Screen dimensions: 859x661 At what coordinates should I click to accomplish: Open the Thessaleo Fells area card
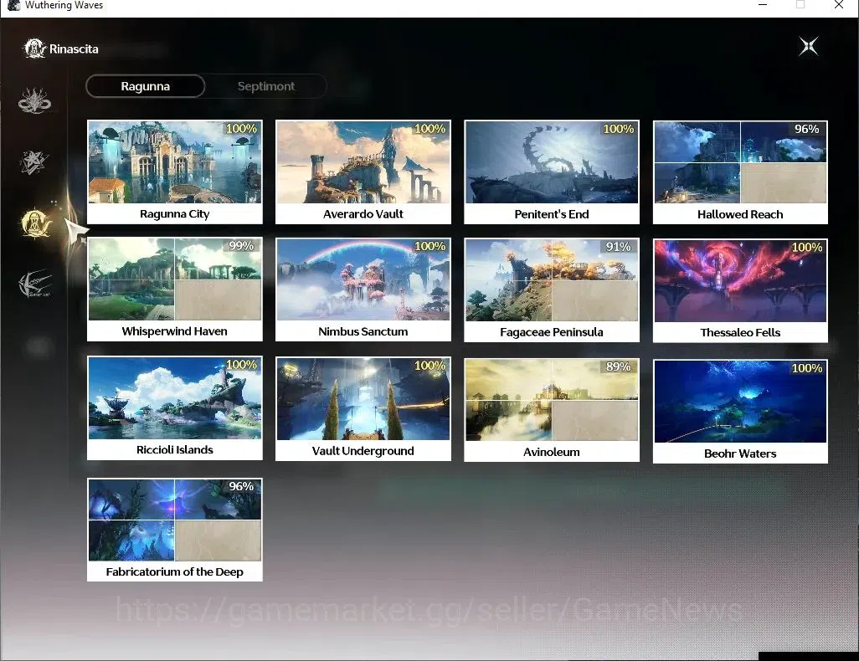coord(740,290)
